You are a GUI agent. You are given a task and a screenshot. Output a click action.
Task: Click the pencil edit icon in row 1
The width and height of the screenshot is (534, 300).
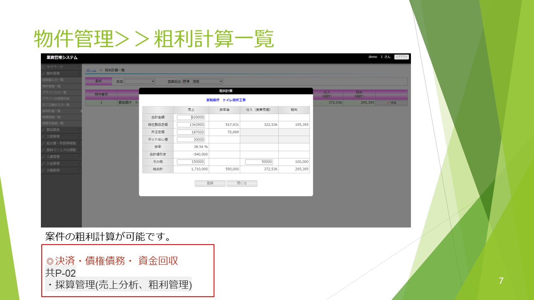388,102
